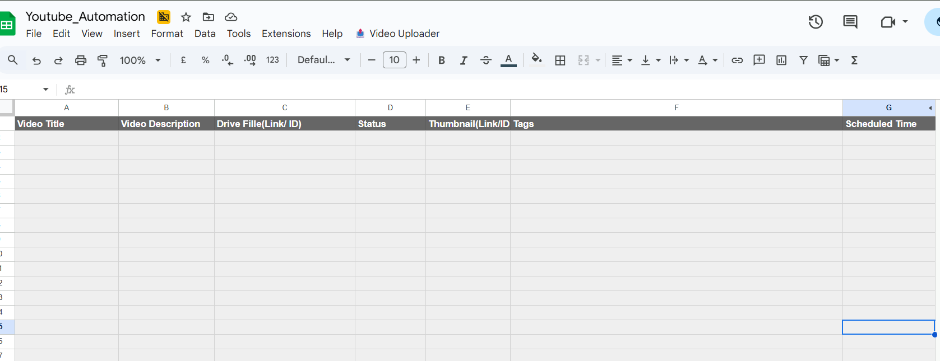Click the Name box dropdown arrow
Screen dimensions: 940x361
click(46, 90)
